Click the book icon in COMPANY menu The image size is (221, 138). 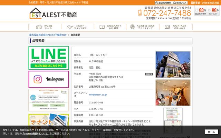tap(102, 27)
